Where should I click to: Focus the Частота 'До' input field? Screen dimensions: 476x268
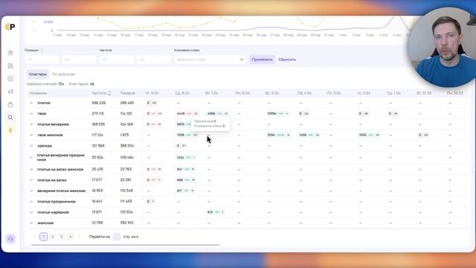154,60
